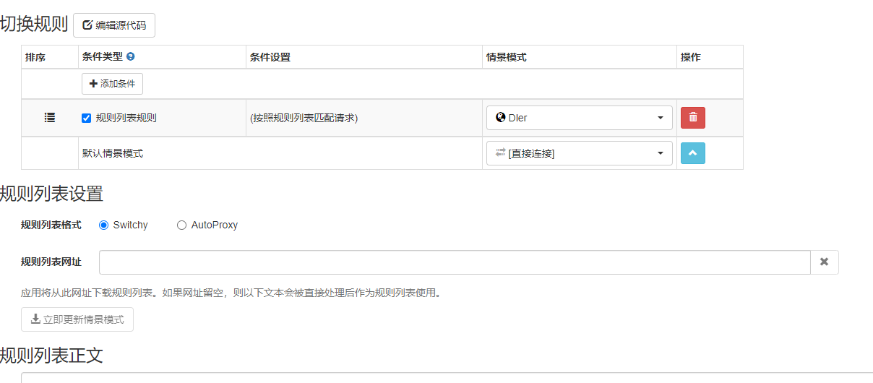This screenshot has width=873, height=383.
Task: Select the Switchy rule list format
Action: point(103,225)
